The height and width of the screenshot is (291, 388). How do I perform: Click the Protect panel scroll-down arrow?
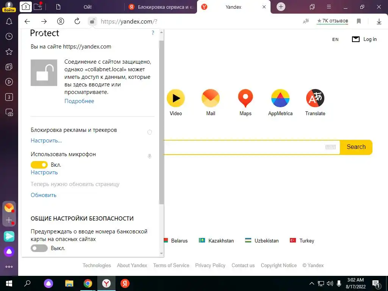161,253
